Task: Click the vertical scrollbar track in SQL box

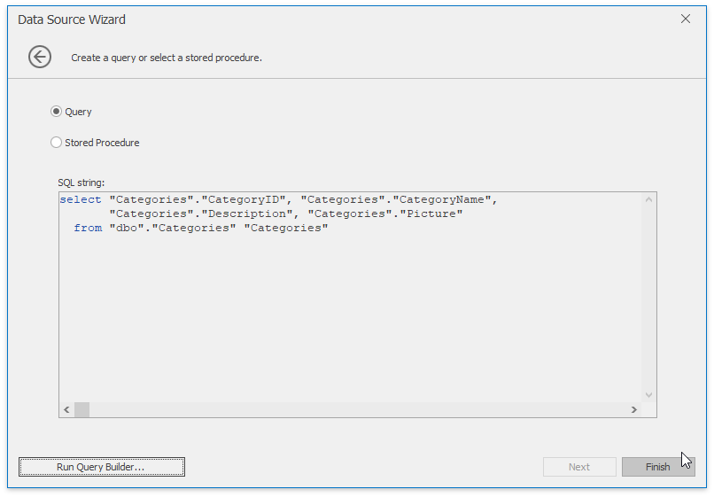Action: tap(648, 298)
